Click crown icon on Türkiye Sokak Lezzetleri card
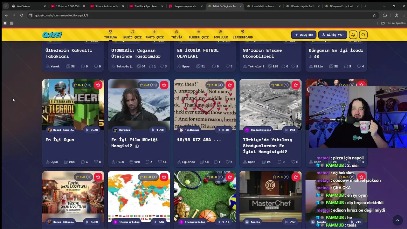 click(98, 177)
